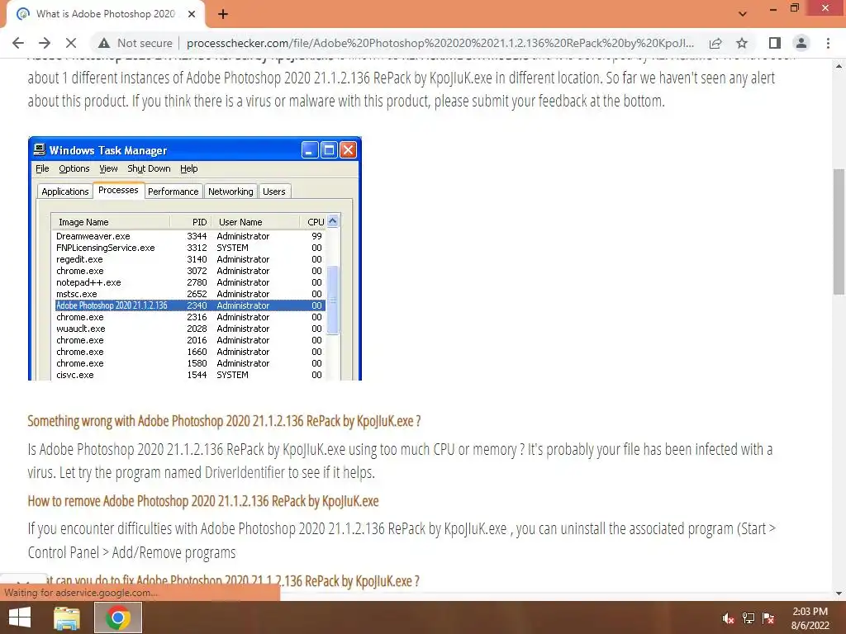Viewport: 846px width, 634px height.
Task: Click the processchecker.com address bar
Action: 440,43
